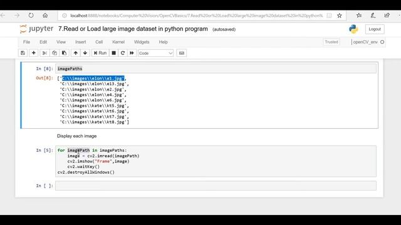Add page to favorites star icon

340,16
